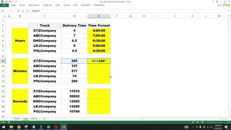Open Settings gear in the taskbar

[48, 127]
